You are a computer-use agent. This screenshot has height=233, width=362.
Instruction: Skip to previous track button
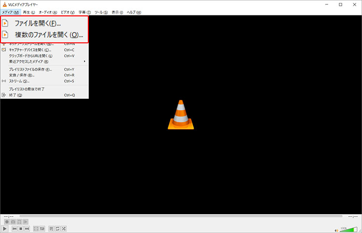[x=15, y=228]
